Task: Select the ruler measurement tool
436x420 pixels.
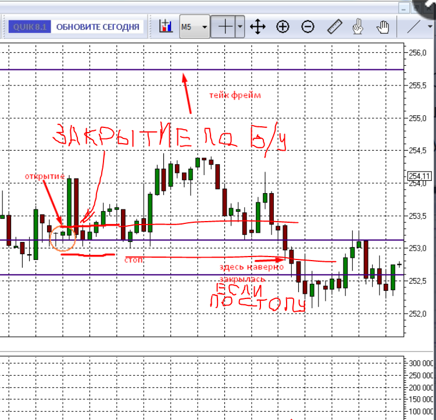Action: (334, 27)
